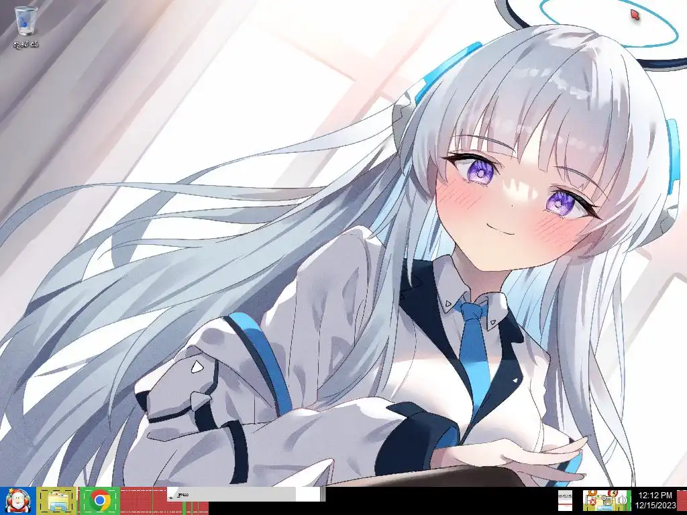The image size is (687, 515).
Task: Launch File Explorer from the taskbar
Action: [x=57, y=500]
